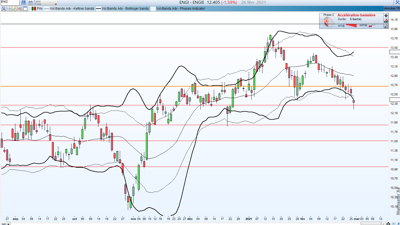Open 'Vol.Bands.Adv - Keltner bands' legend settings

click(72, 9)
